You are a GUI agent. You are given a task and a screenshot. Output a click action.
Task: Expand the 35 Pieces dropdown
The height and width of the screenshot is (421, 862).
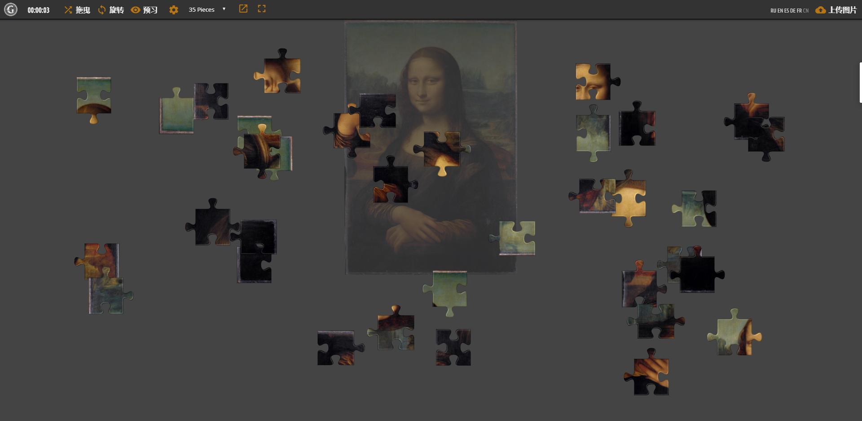click(207, 9)
